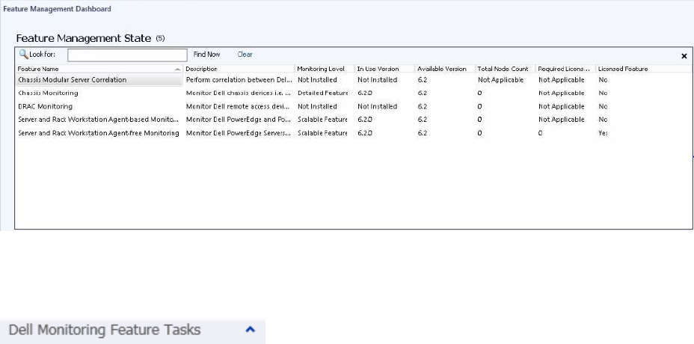Click description 'Monitor Dell remote access devi...'
The image size is (694, 344).
[238, 106]
